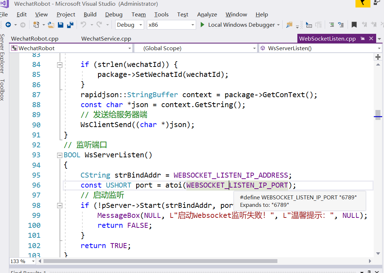Click the Visual Studio logo icon
Image resolution: width=384 pixels, height=273 pixels.
pyautogui.click(x=4, y=4)
